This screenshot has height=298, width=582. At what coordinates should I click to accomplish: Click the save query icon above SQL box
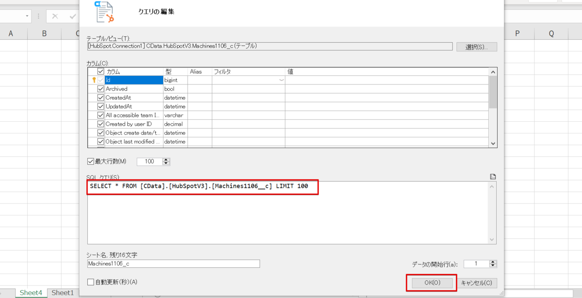493,176
